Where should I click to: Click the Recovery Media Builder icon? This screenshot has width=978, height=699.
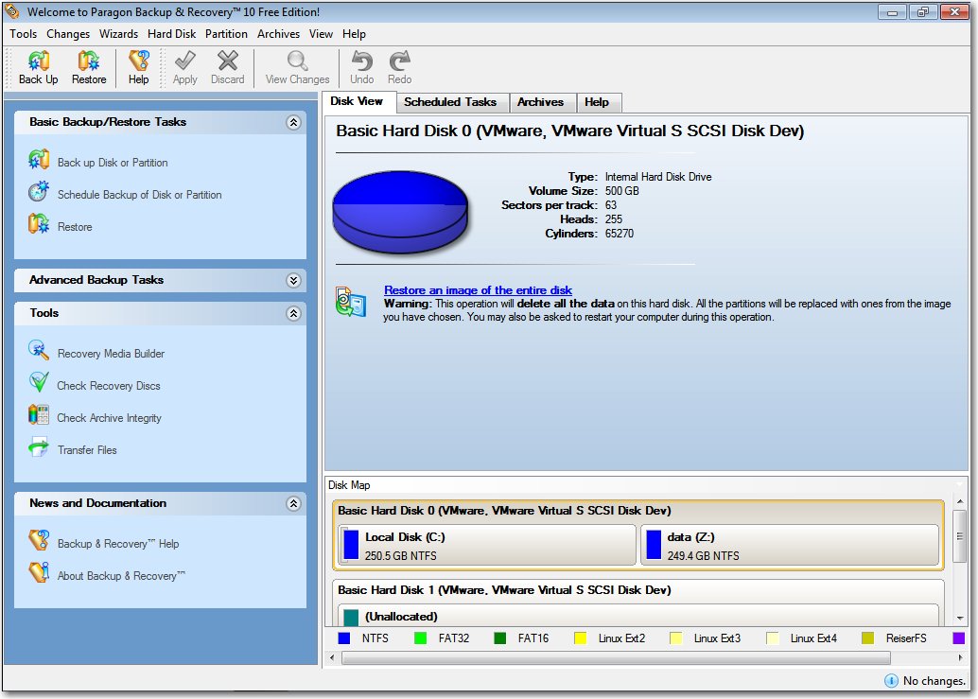coord(39,352)
